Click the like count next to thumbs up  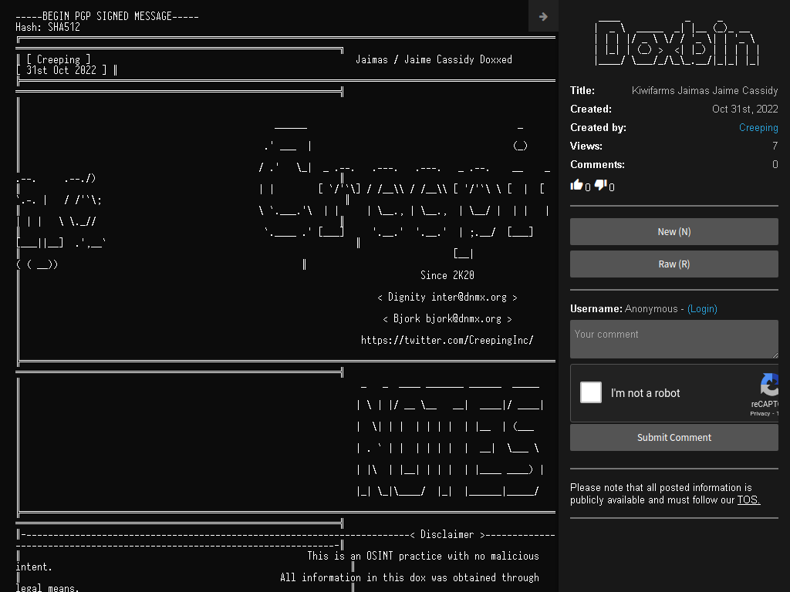(587, 187)
